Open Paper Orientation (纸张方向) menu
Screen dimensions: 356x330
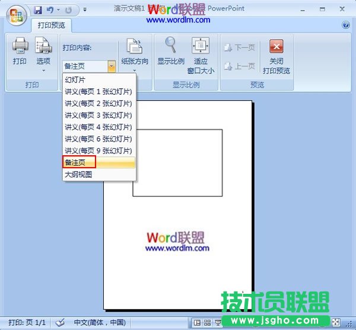click(135, 55)
